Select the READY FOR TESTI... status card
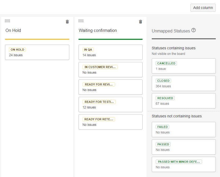This screenshot has width=220, height=177. point(110,104)
